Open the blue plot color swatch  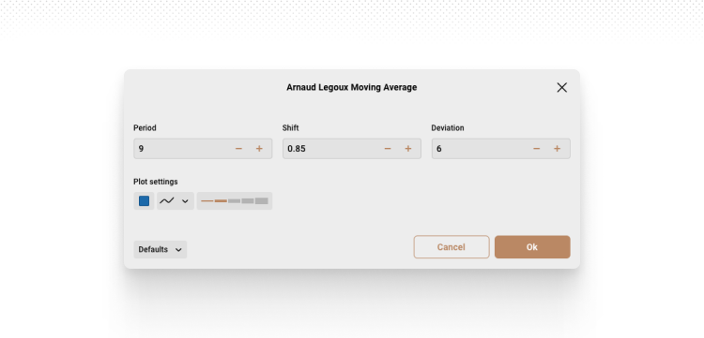145,201
